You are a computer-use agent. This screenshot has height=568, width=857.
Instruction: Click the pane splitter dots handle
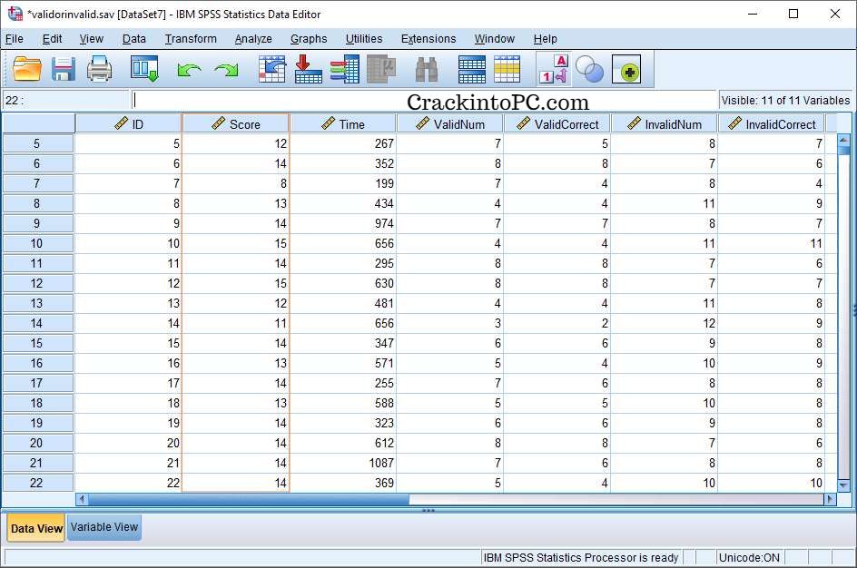428,511
